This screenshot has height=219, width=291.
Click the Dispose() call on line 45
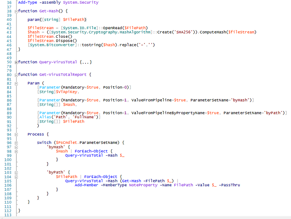[66, 41]
